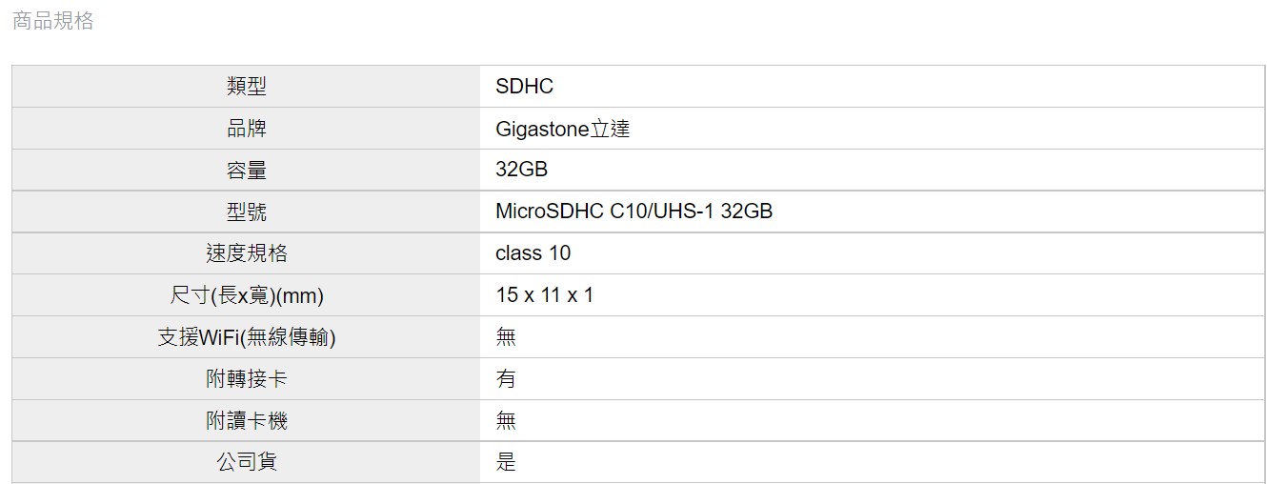Image resolution: width=1267 pixels, height=484 pixels.
Task: Select the 尺寸(長x寬)(mm) label
Action: pos(247,296)
